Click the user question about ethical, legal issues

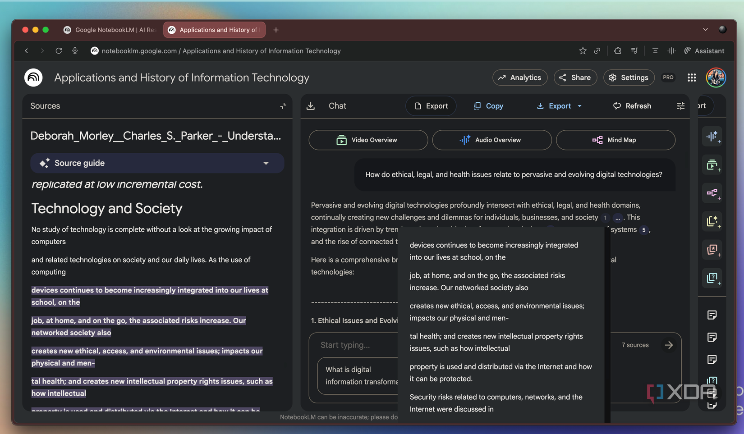(x=514, y=175)
